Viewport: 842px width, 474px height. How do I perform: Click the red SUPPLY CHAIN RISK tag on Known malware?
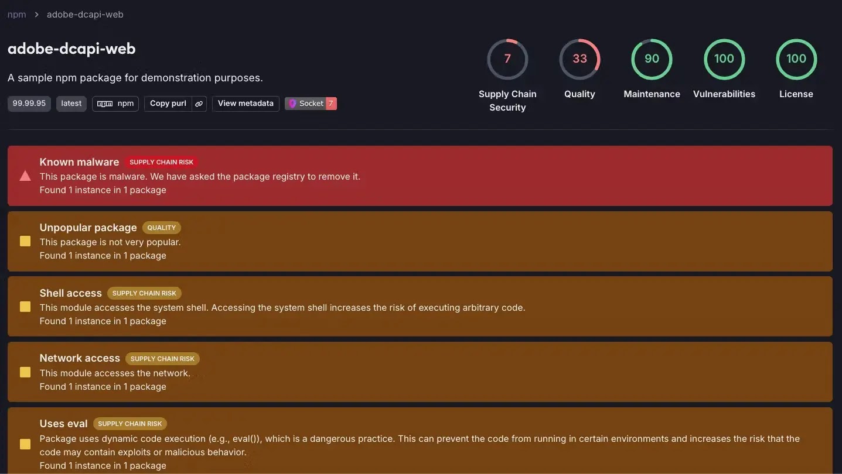click(162, 162)
